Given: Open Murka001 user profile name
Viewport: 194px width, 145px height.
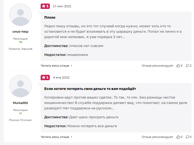Looking at the screenshot, I should pos(20,103).
